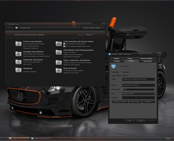Open Ease of Access heading link
The height and width of the screenshot is (141, 174).
[70, 68]
